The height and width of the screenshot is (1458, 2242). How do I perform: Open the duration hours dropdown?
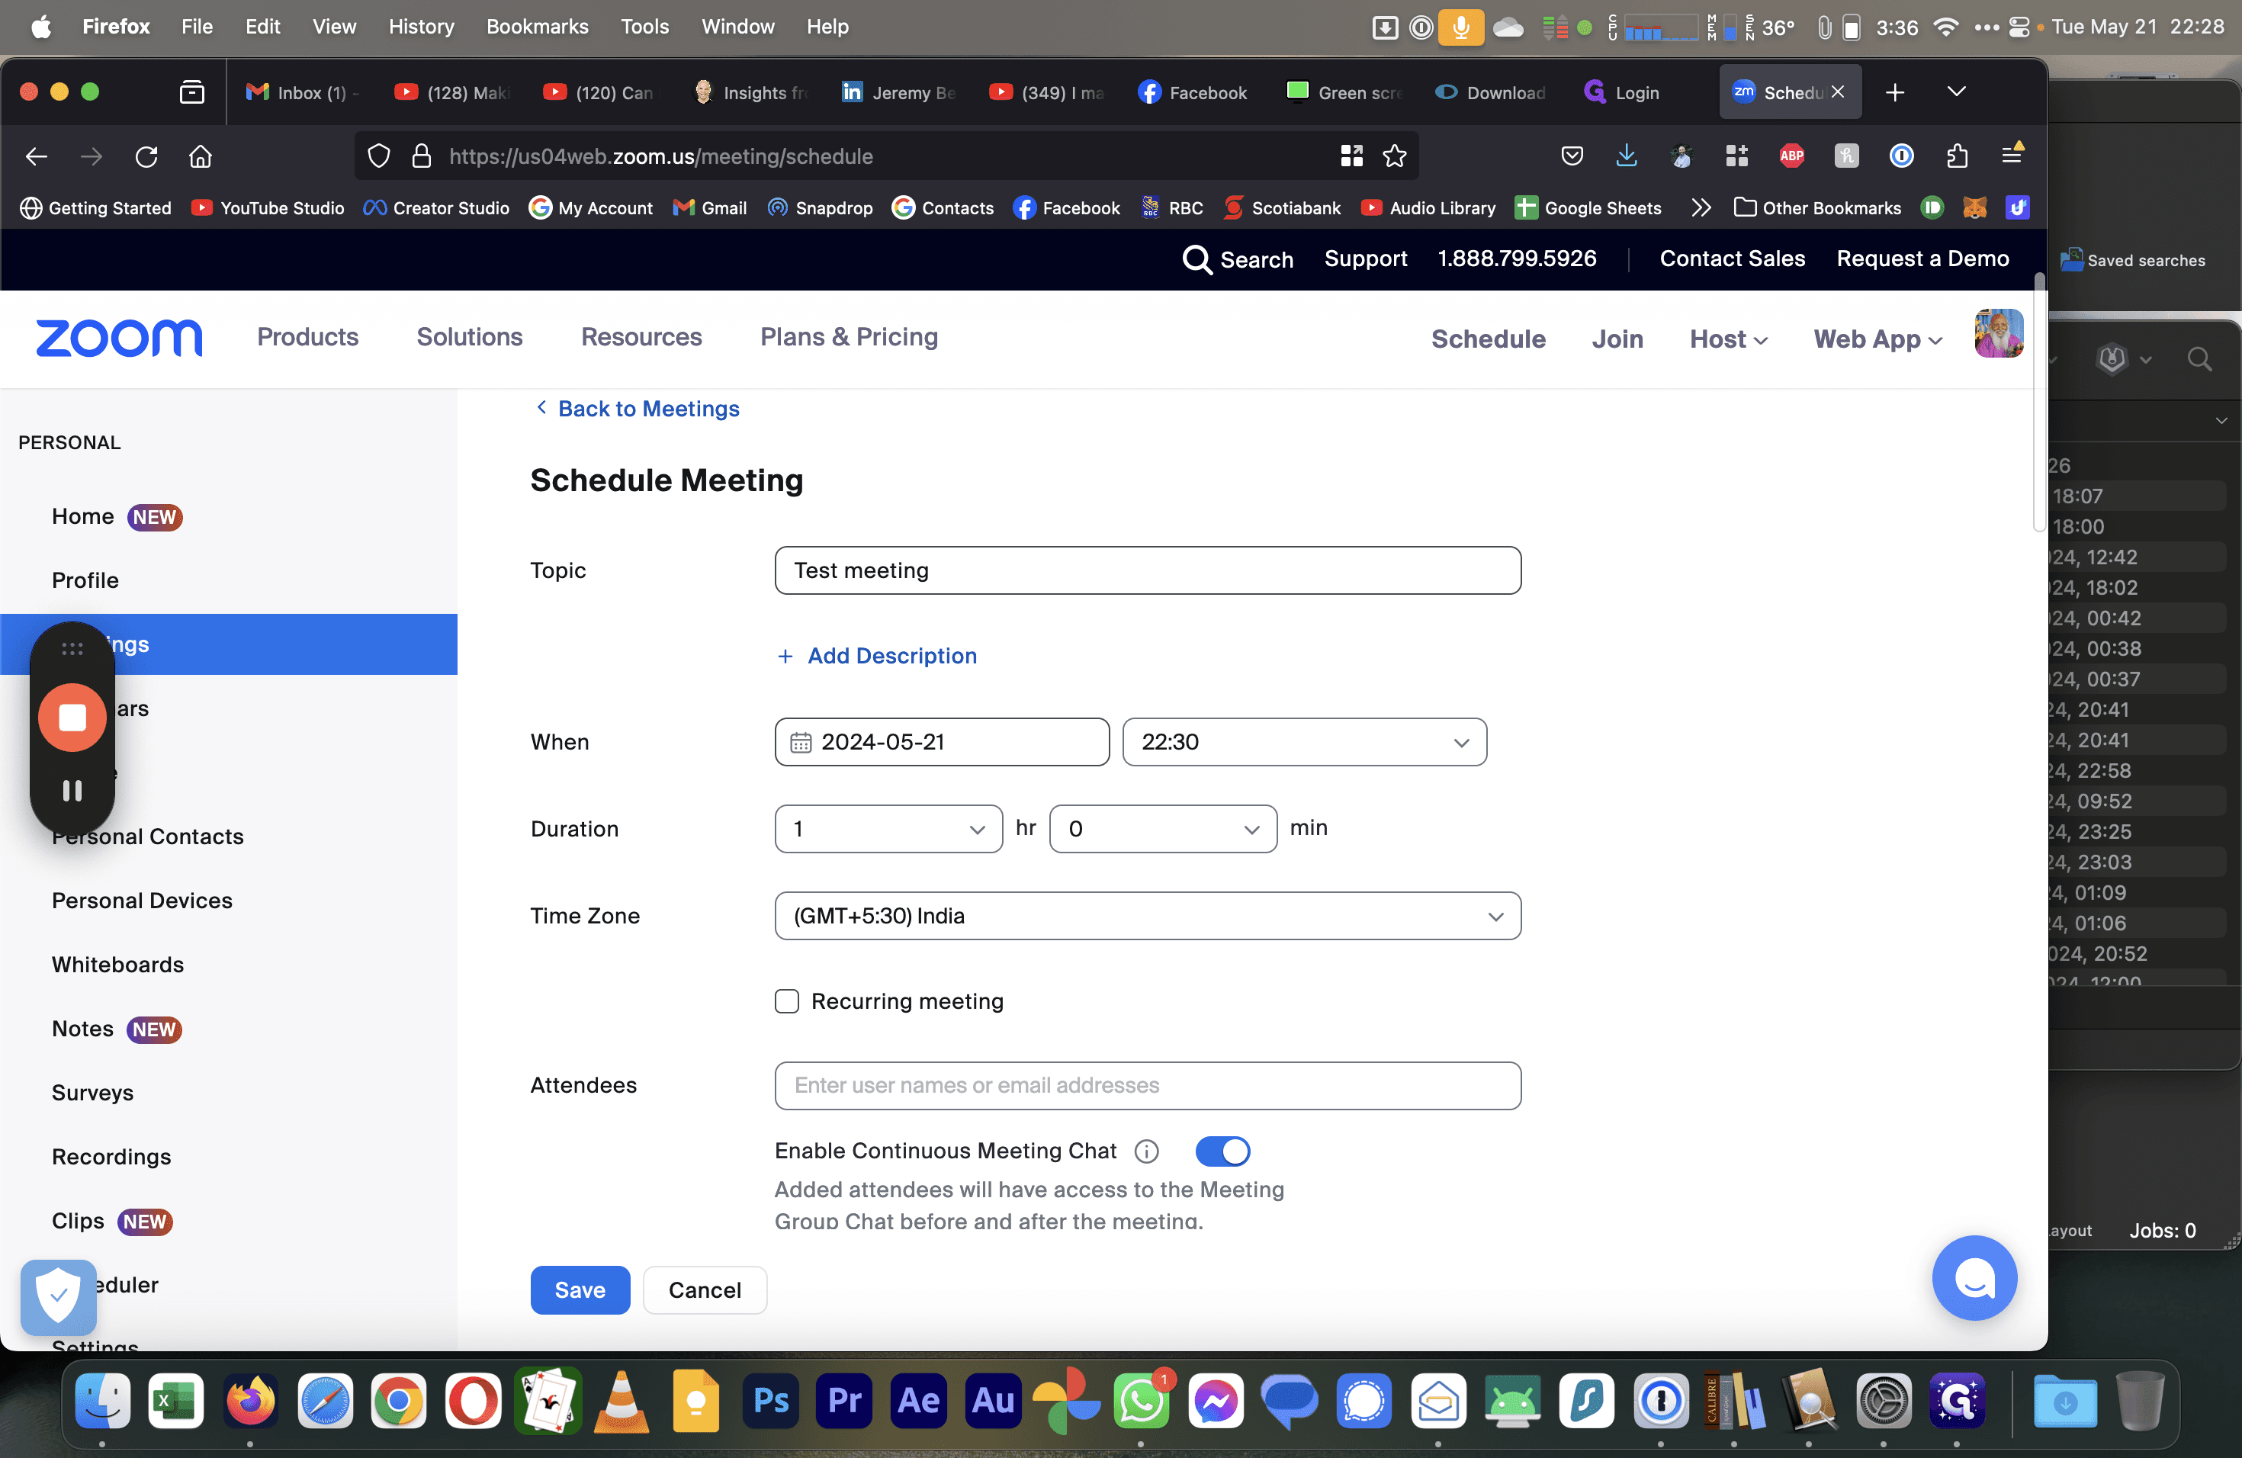pyautogui.click(x=888, y=829)
